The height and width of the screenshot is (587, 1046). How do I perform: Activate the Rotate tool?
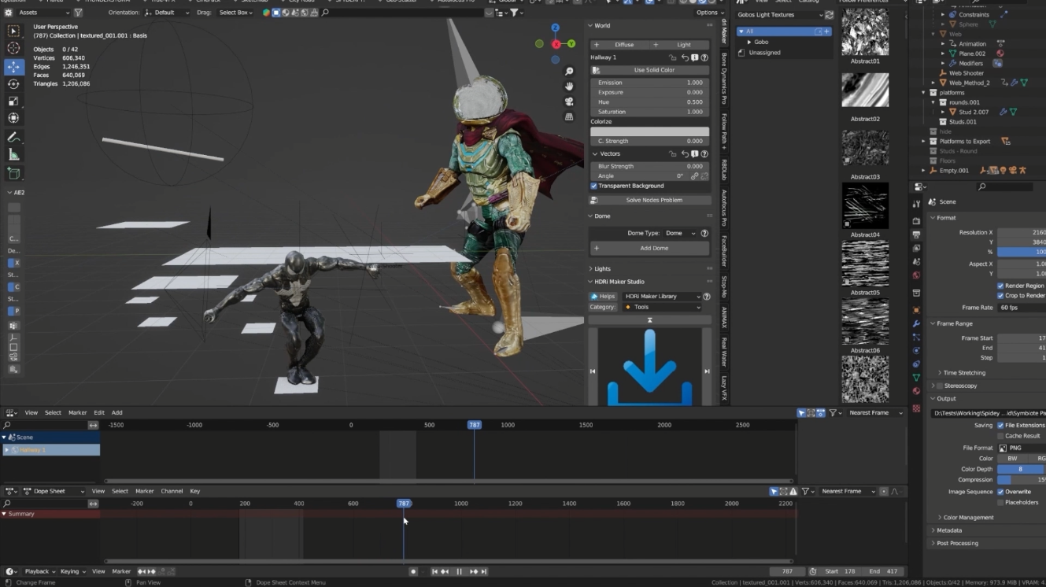coord(13,84)
